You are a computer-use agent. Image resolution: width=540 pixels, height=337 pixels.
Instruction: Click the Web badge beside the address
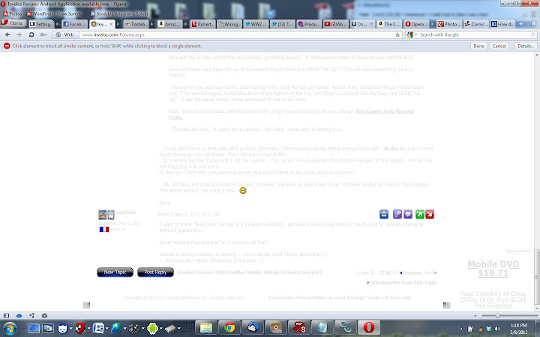[x=65, y=34]
